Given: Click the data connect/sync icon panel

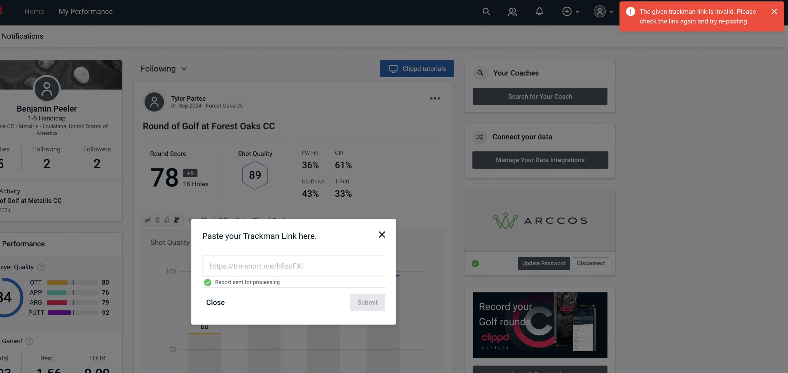Looking at the screenshot, I should coord(479,137).
